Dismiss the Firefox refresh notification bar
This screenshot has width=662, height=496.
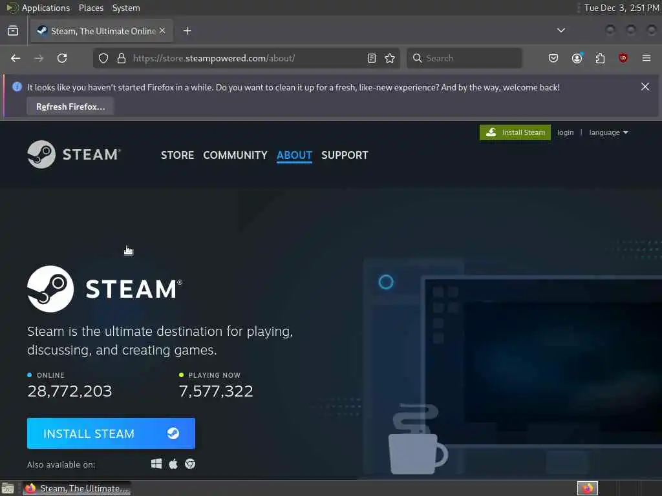pos(645,87)
